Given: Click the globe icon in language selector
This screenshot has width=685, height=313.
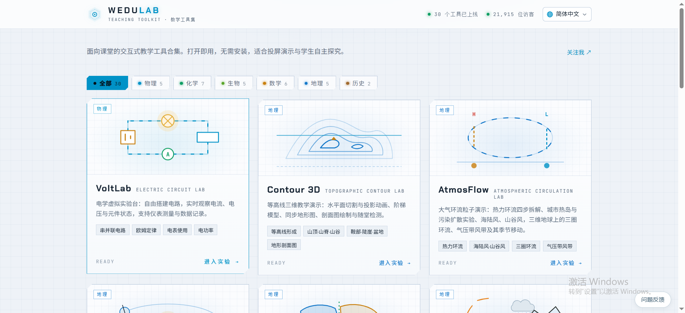Looking at the screenshot, I should tap(550, 14).
